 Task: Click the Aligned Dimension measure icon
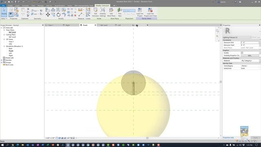80,10
